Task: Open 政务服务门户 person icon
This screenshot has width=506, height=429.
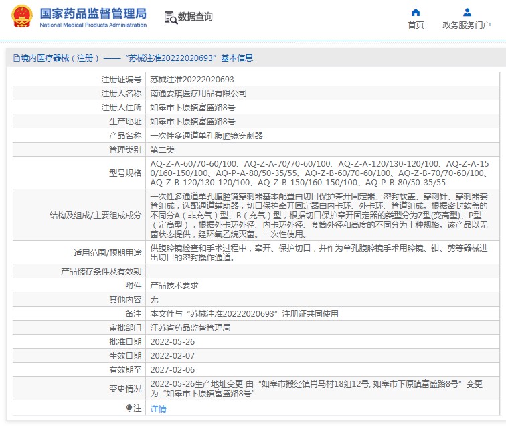Action: point(467,13)
